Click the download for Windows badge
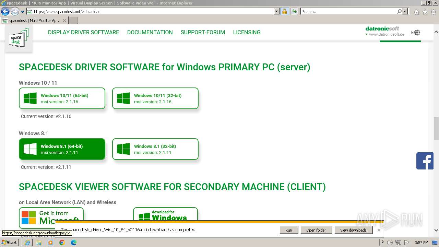Screen dimensions: 439x247 click(165, 214)
